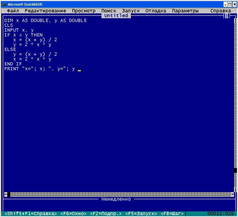Click the Microsoft QuickBASIC title bar text
This screenshot has width=238, height=217.
click(25, 4)
